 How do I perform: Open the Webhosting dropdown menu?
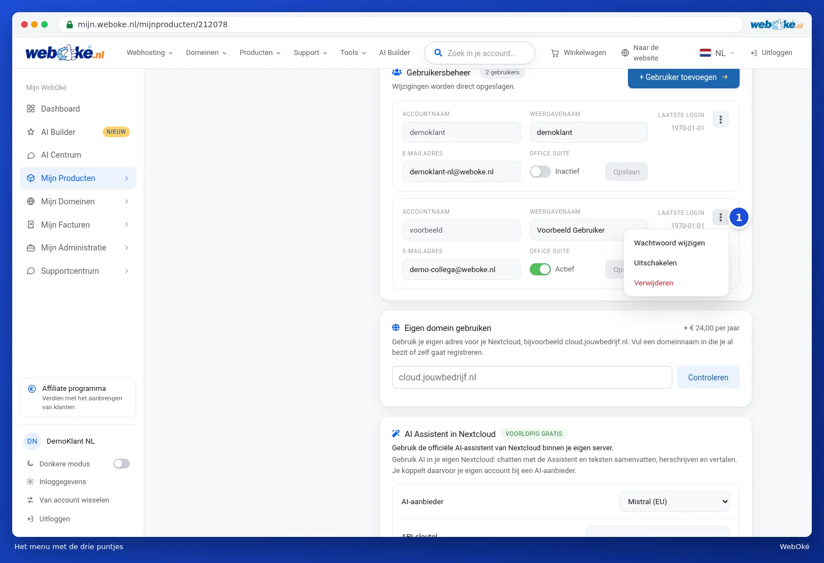pyautogui.click(x=150, y=53)
